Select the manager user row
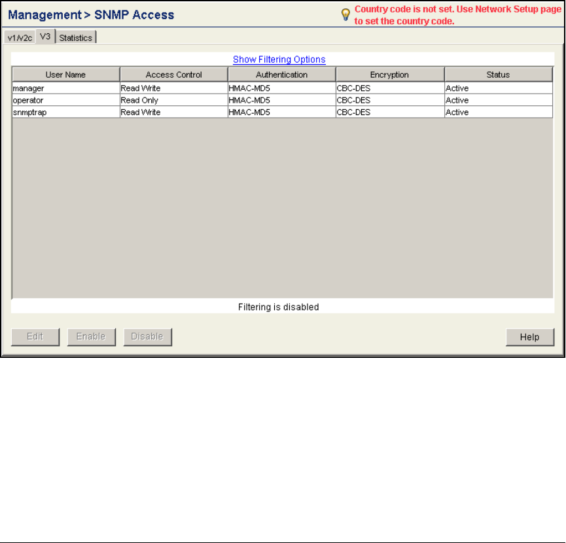This screenshot has height=543, width=566. [282, 88]
